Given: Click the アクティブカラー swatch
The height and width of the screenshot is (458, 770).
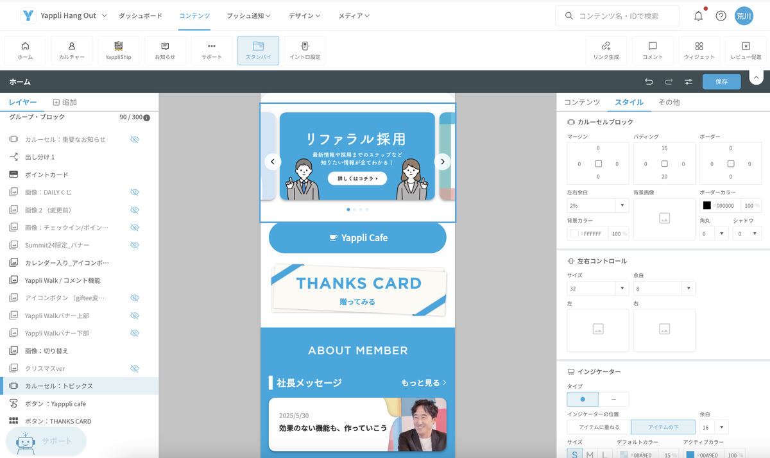Looking at the screenshot, I should pyautogui.click(x=690, y=455).
